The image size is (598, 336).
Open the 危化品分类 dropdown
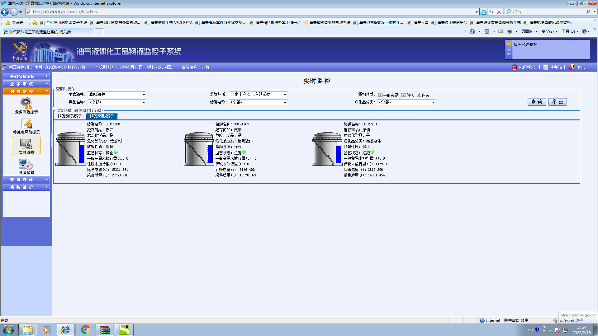click(433, 102)
